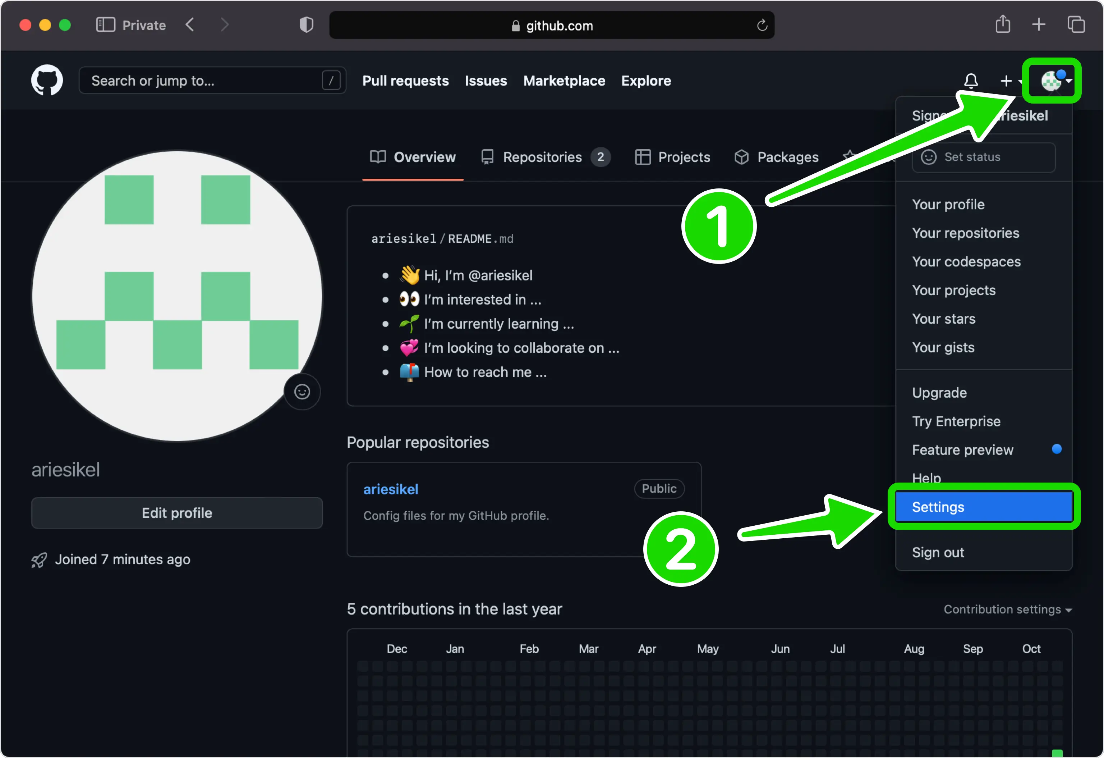Select Your projects from the menu

click(x=983, y=290)
